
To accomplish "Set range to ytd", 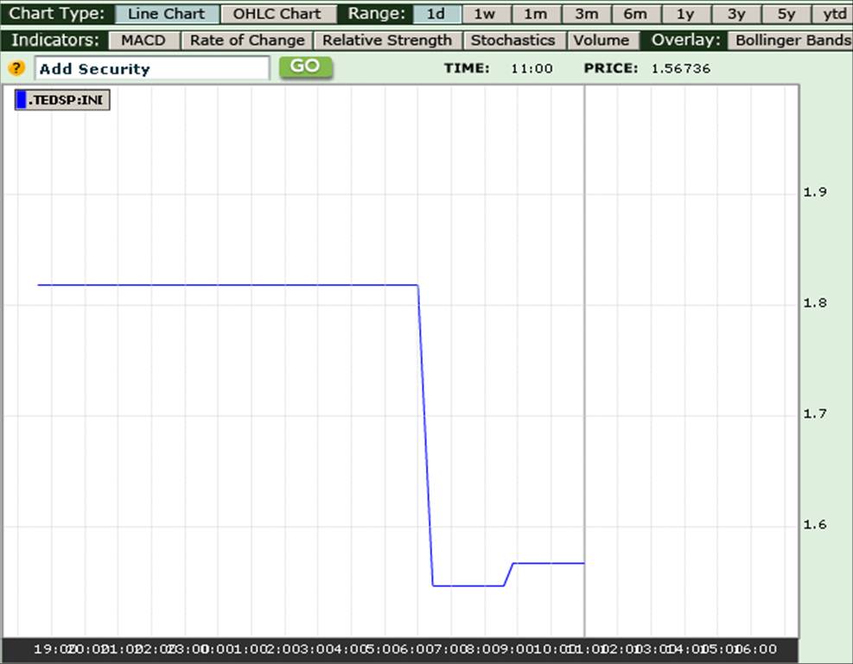I will pyautogui.click(x=833, y=14).
